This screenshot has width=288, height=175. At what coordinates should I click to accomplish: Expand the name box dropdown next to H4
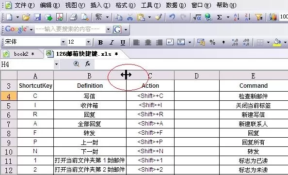pos(56,64)
